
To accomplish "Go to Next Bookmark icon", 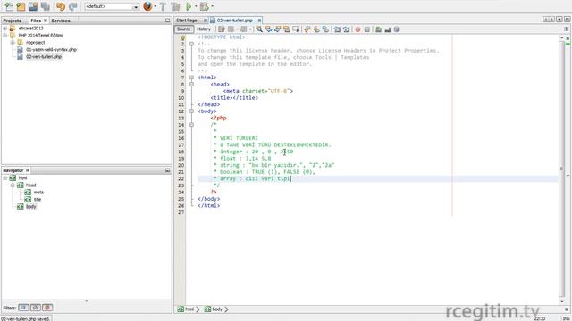I will [315, 29].
